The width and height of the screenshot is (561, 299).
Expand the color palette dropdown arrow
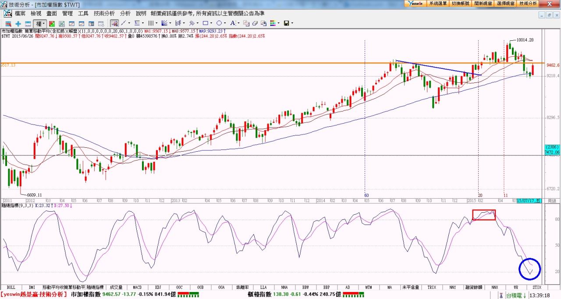(x=278, y=23)
